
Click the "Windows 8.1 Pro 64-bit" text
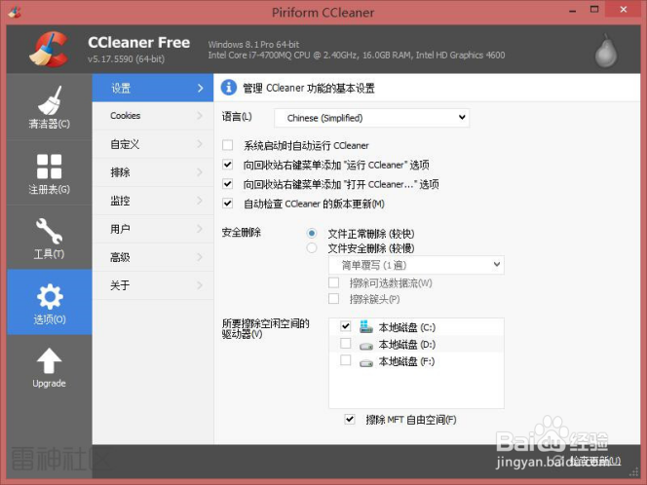[x=253, y=44]
